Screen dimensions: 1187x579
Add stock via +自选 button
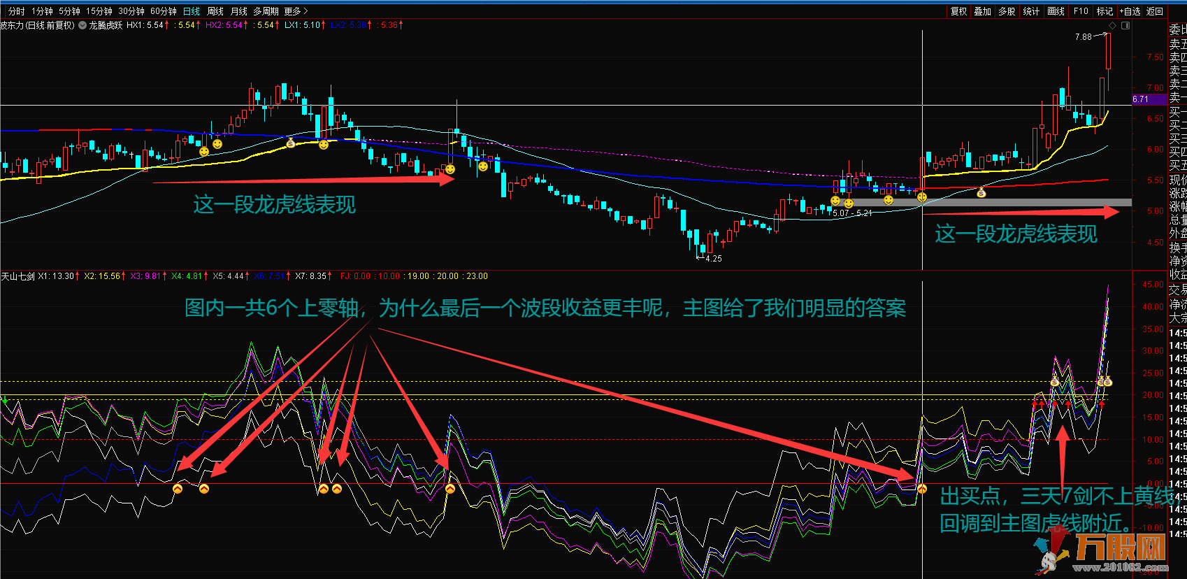[x=1130, y=11]
